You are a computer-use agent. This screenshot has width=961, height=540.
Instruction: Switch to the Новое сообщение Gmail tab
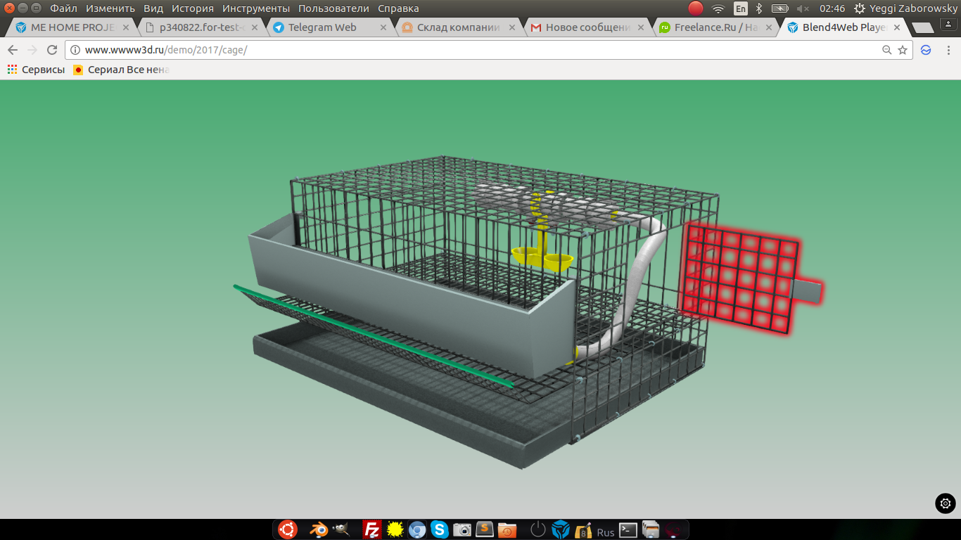click(587, 27)
